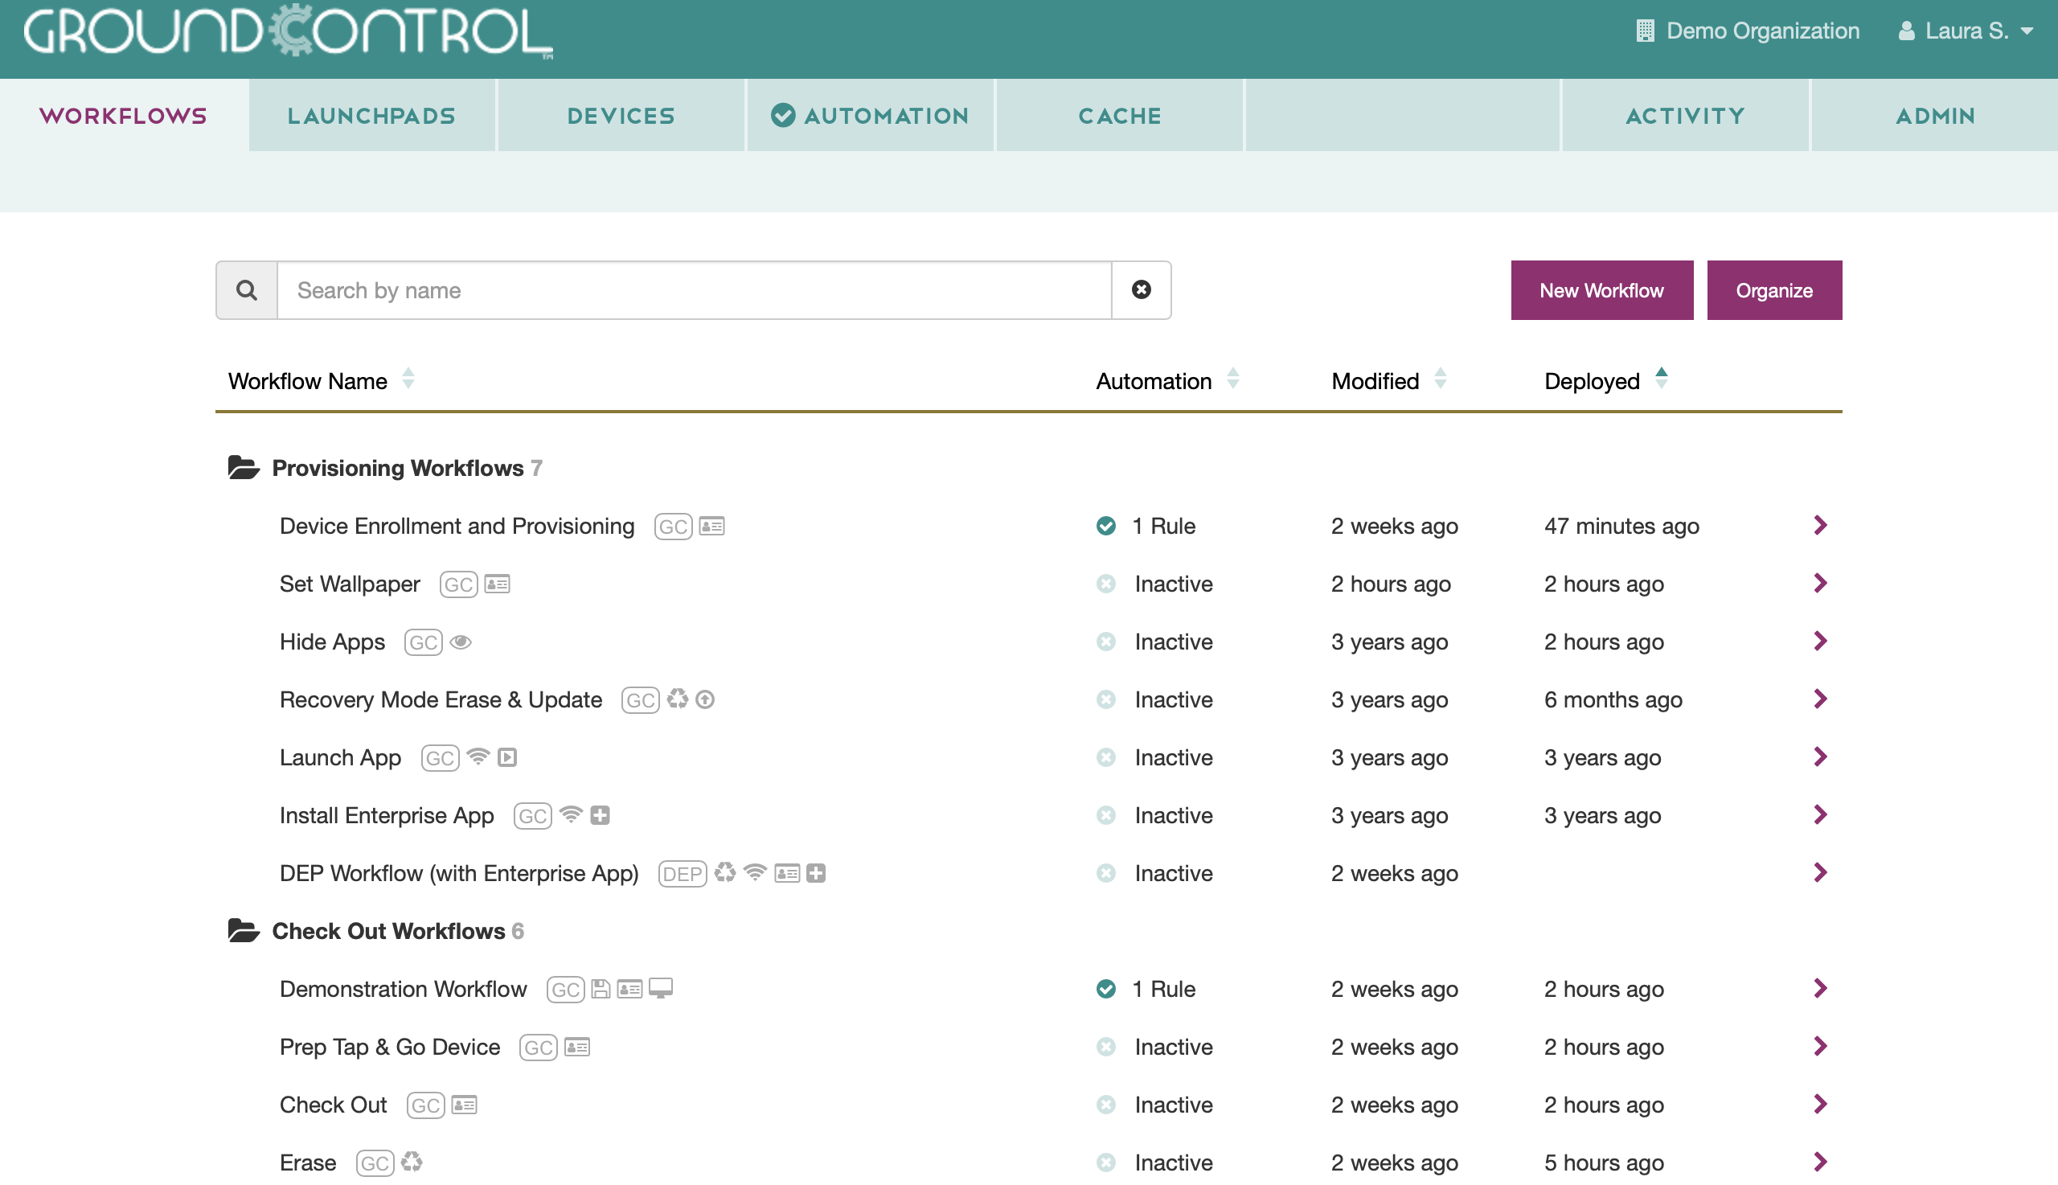This screenshot has width=2058, height=1185.
Task: Collapse the Provisioning Workflows folder title
Action: click(x=397, y=468)
